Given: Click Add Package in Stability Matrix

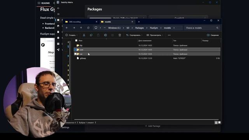Looking at the screenshot, I should pos(153,126).
